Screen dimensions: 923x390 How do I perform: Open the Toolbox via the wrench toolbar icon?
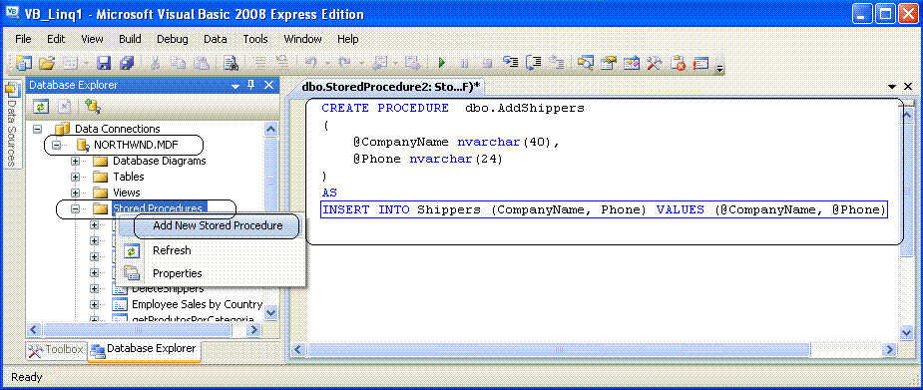[655, 63]
